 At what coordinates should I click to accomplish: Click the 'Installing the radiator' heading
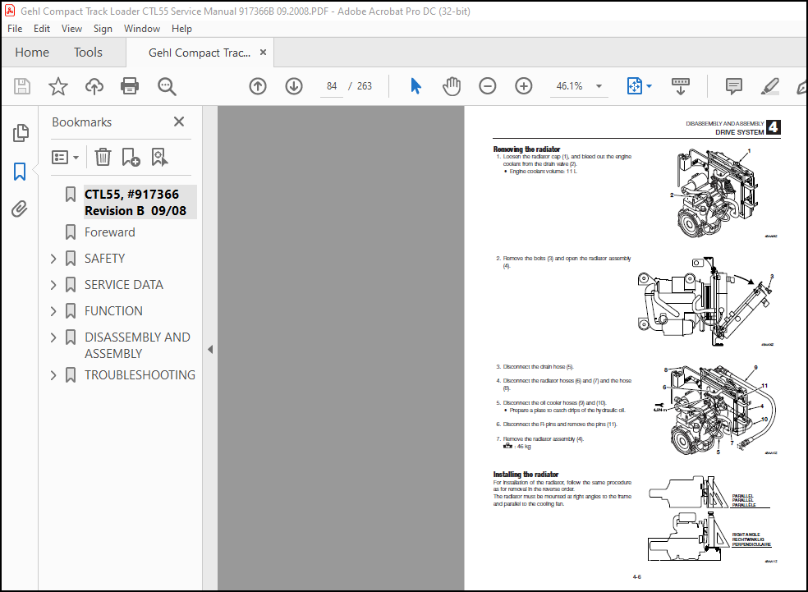pyautogui.click(x=526, y=475)
